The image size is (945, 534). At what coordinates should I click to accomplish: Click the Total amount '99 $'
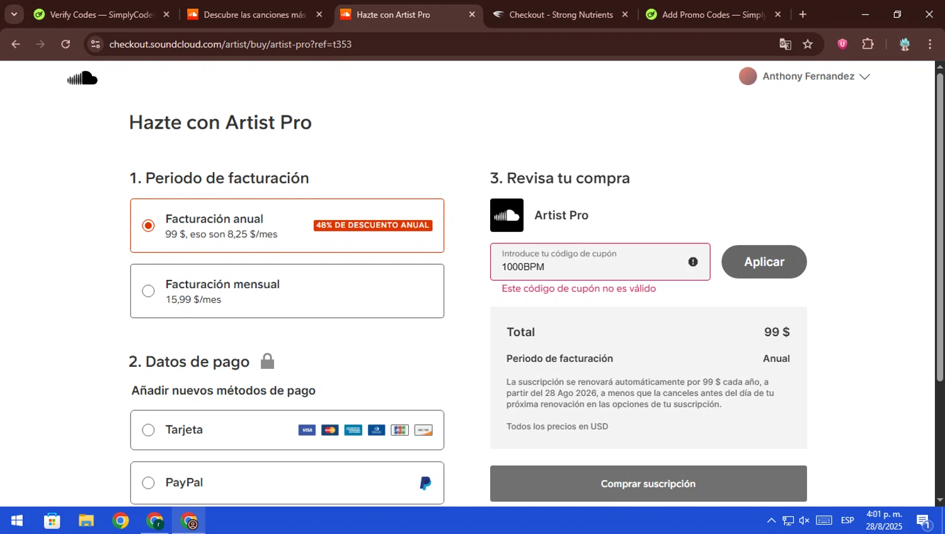[x=777, y=332]
